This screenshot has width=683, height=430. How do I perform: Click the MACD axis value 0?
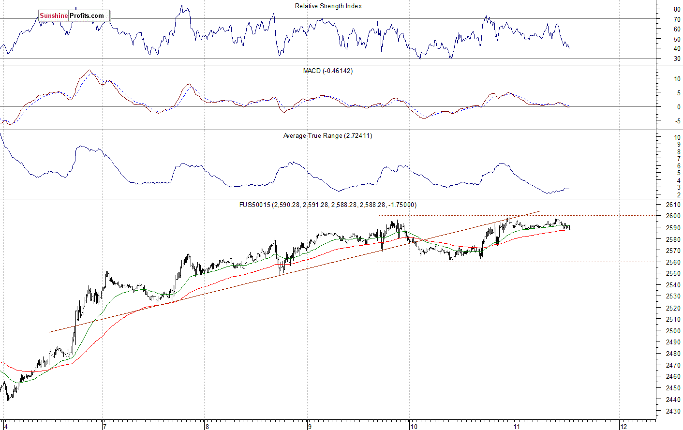[x=679, y=107]
